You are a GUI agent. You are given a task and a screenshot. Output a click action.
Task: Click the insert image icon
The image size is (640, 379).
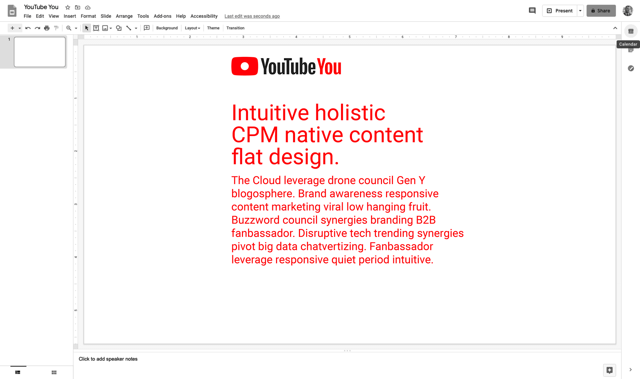coord(105,28)
